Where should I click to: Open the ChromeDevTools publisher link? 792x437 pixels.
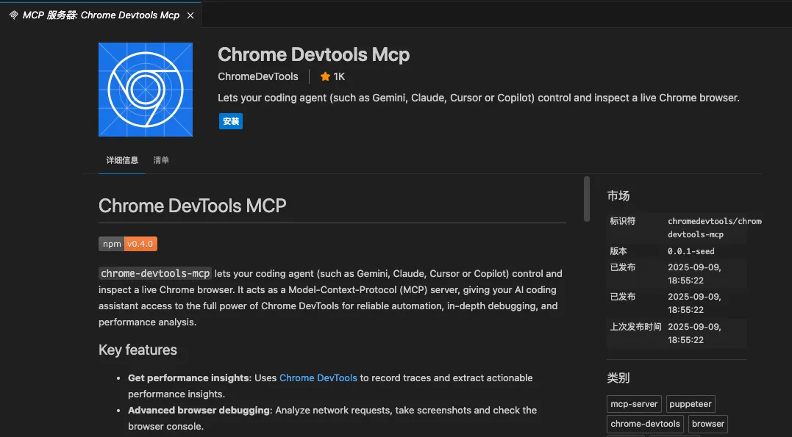pyautogui.click(x=258, y=76)
